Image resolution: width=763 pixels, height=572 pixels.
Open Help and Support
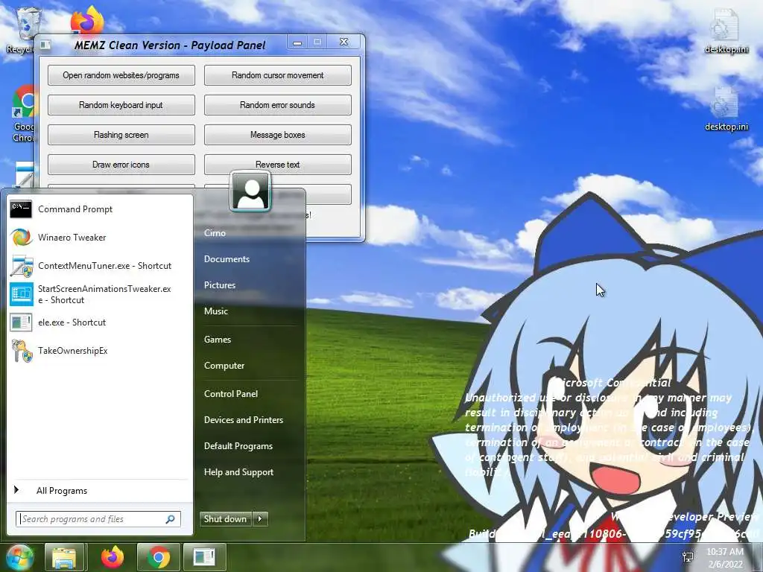click(x=239, y=472)
